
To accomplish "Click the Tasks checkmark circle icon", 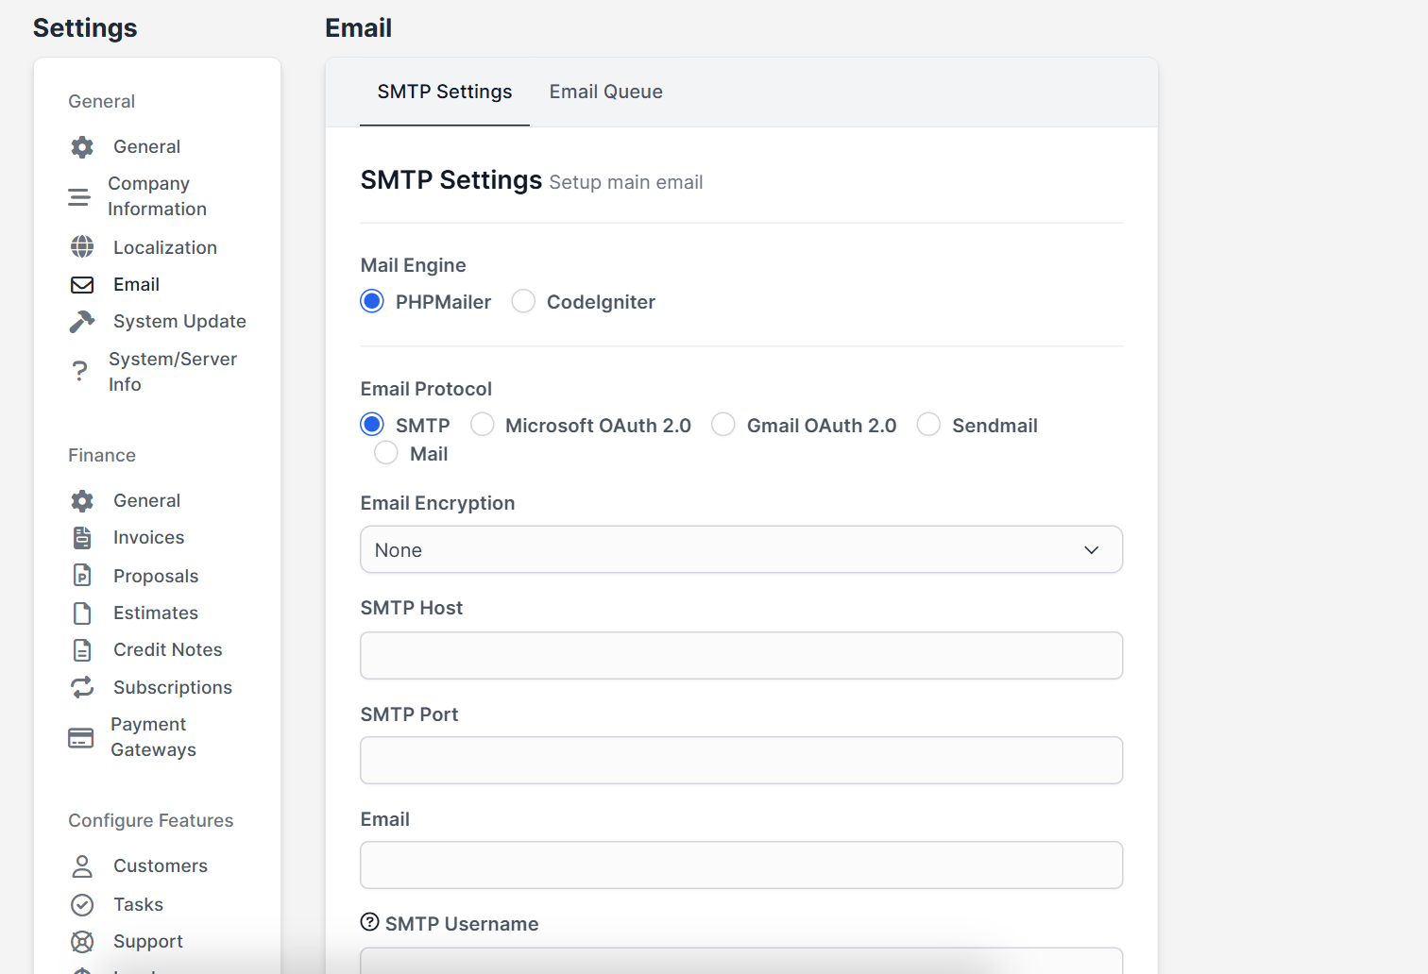I will pos(82,905).
